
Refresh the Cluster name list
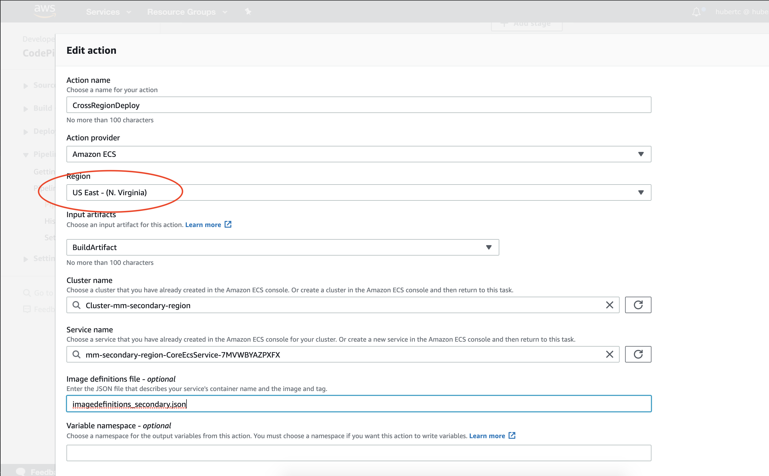(x=638, y=305)
